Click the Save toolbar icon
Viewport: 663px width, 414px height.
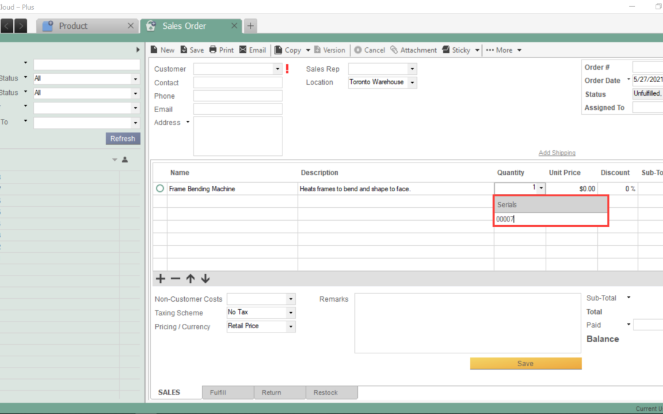tap(185, 50)
